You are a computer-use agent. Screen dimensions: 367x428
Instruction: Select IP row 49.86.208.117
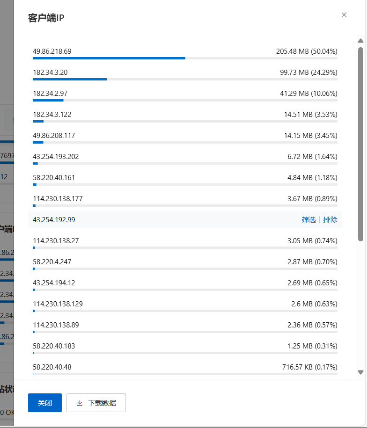(x=185, y=138)
